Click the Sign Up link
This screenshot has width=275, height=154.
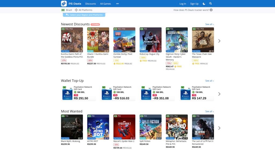tap(194, 4)
